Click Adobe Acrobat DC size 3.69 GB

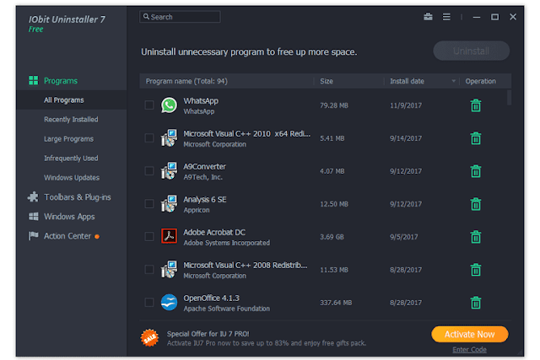tap(332, 237)
